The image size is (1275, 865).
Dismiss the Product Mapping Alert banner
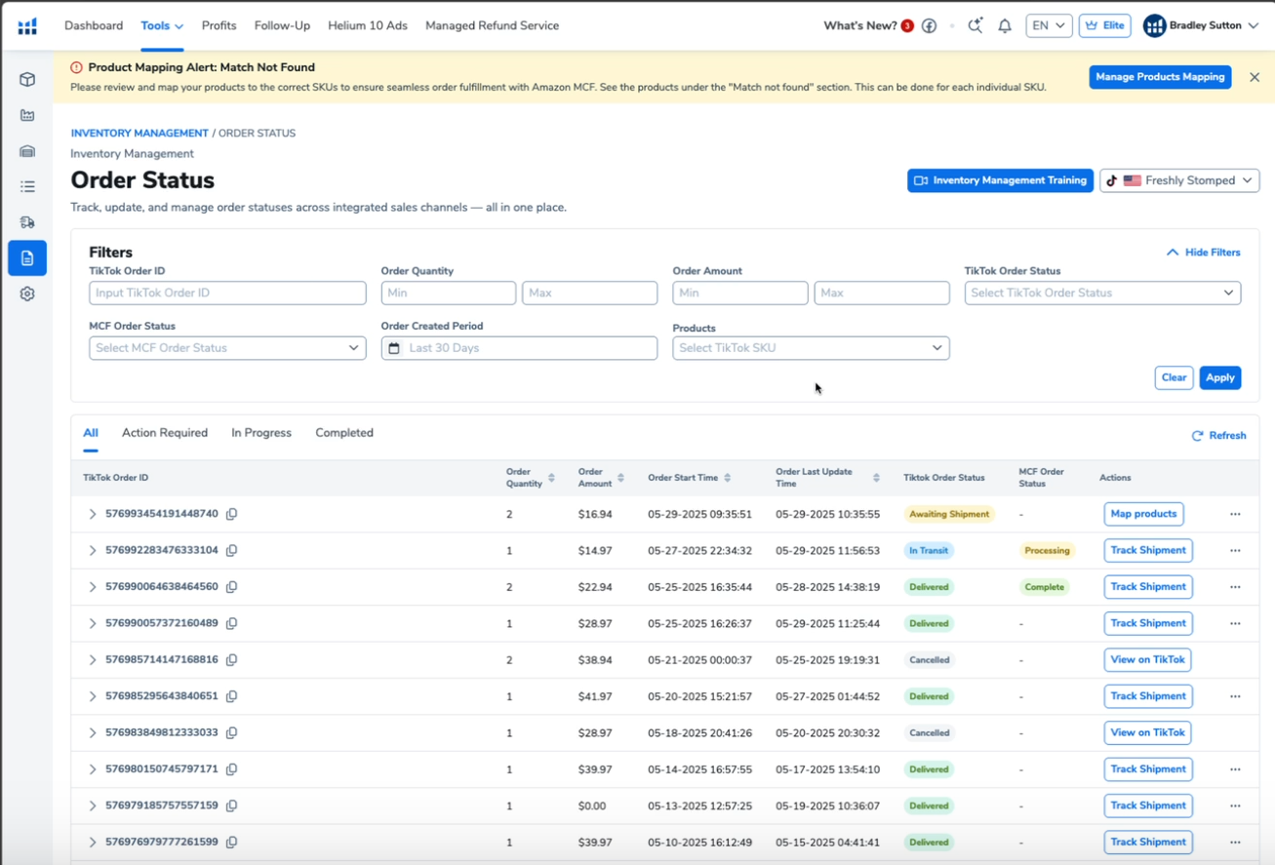(1255, 77)
